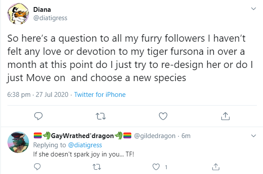263x174 pixels.
Task: Click @diatigress in 'Replying to' line
Action: click(85, 145)
